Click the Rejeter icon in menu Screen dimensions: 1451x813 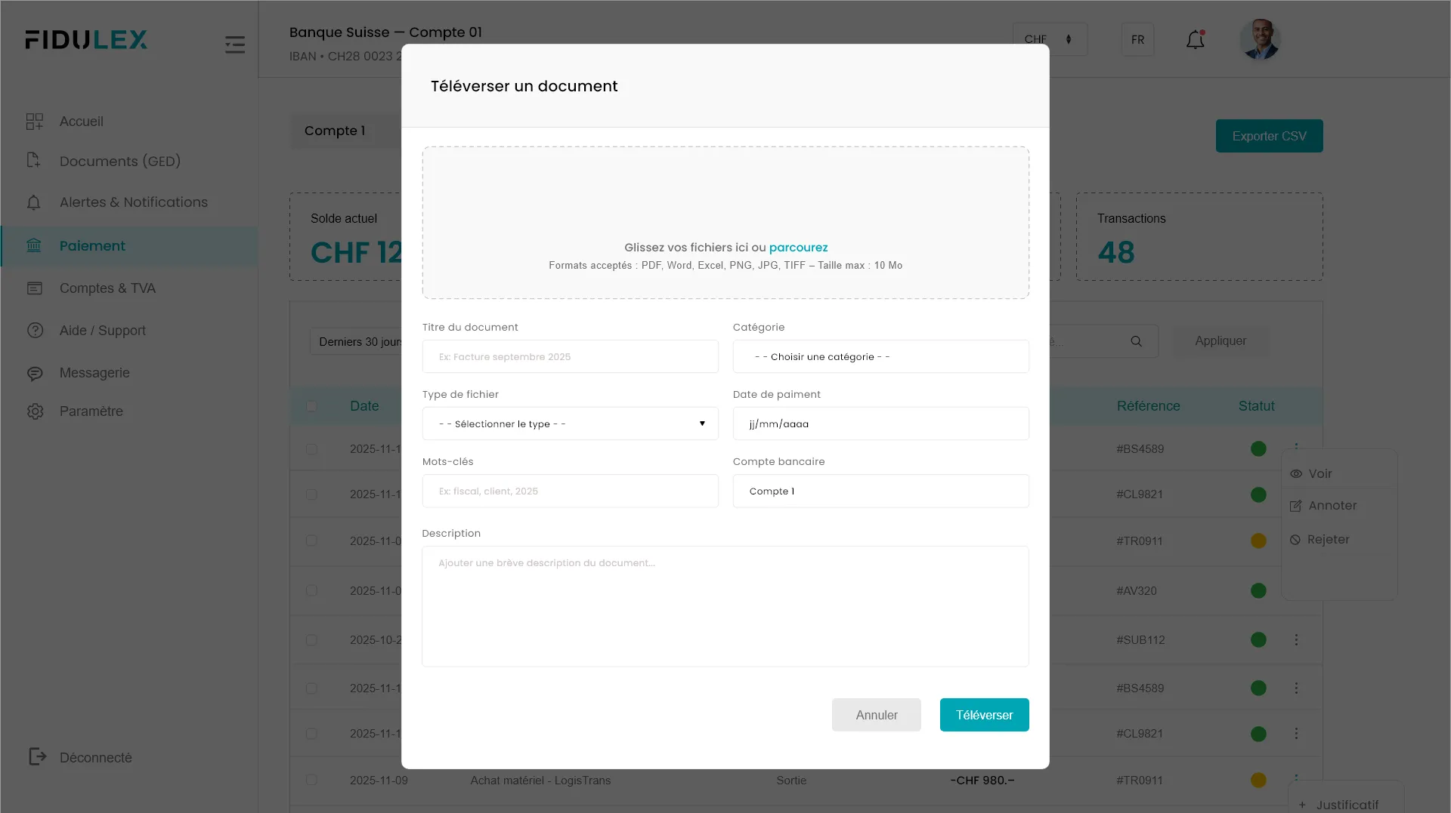pos(1295,540)
